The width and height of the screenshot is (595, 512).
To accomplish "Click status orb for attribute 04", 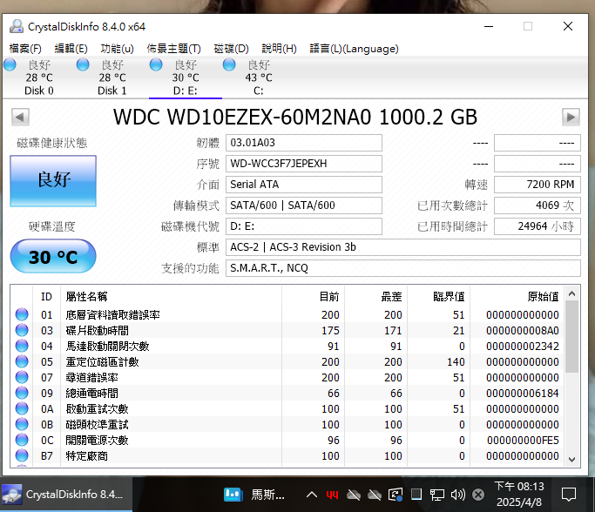I will pos(22,346).
